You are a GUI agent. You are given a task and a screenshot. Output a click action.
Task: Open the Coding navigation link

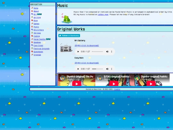(x=37, y=36)
